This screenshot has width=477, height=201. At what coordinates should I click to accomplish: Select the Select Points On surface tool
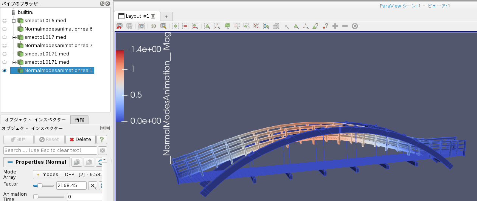click(x=217, y=26)
